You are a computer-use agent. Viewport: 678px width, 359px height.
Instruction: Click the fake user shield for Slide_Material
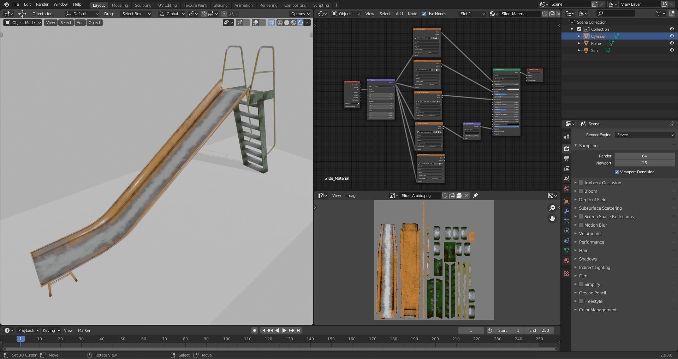click(545, 14)
